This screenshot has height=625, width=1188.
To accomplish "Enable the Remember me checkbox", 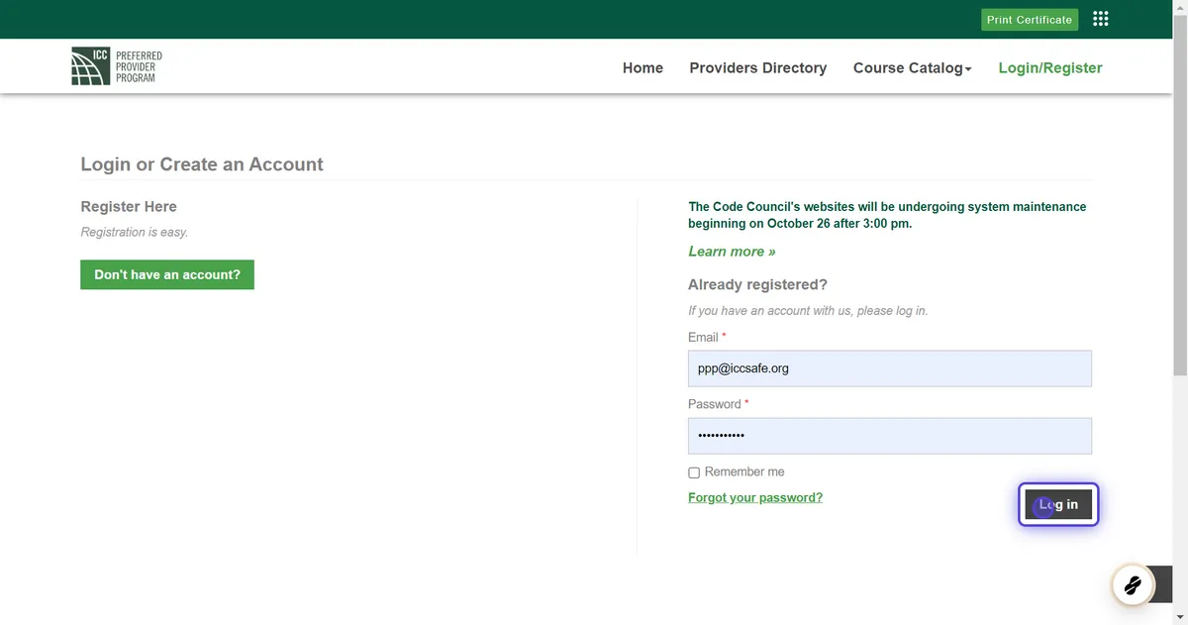I will coord(693,472).
